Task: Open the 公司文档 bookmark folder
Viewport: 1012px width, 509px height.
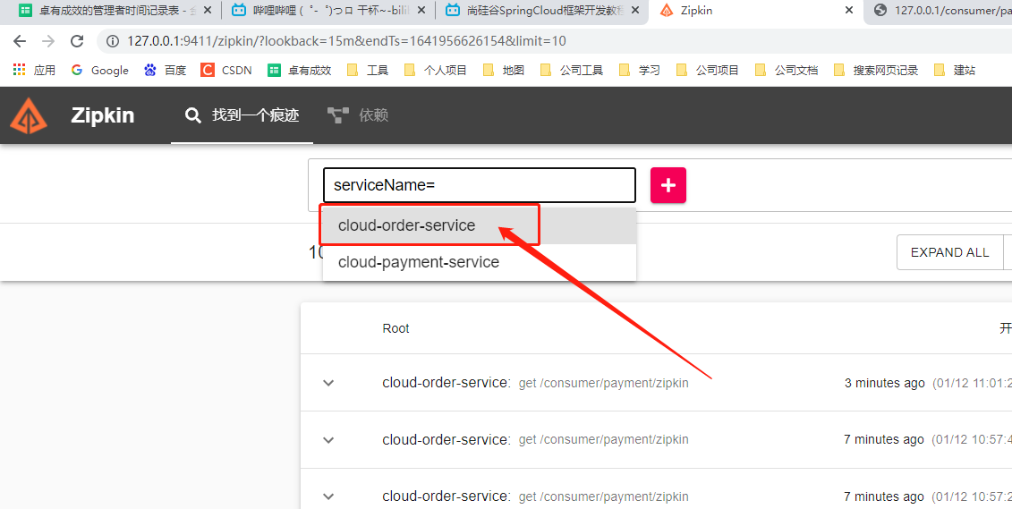Action: [x=787, y=71]
